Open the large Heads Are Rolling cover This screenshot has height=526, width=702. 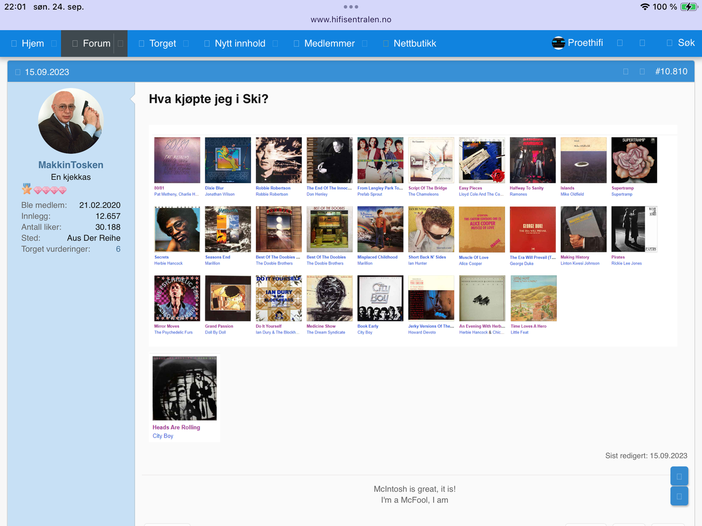pos(185,388)
